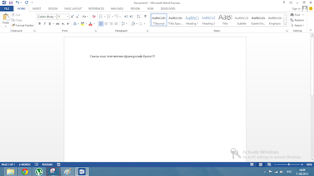Clear all formatting
Screen dimensions: 314x176
94,17
